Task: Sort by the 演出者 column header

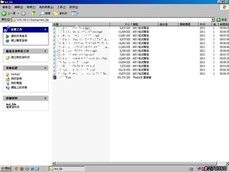Action: [x=168, y=24]
